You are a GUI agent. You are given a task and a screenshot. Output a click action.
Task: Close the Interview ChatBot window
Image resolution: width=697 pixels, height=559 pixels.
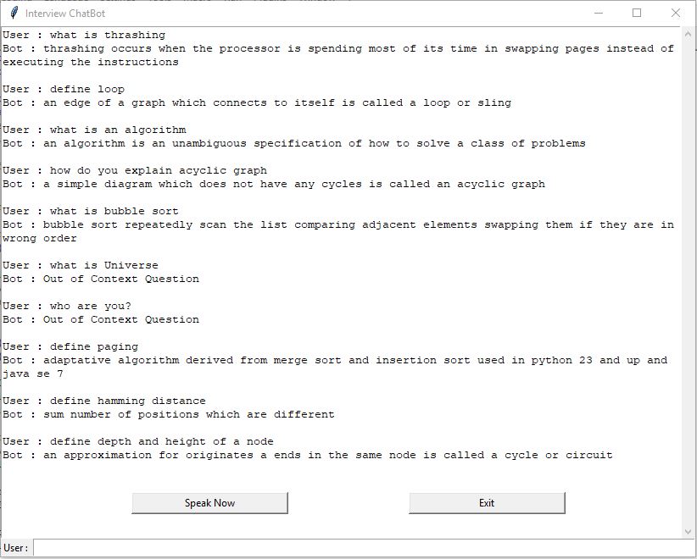[675, 13]
